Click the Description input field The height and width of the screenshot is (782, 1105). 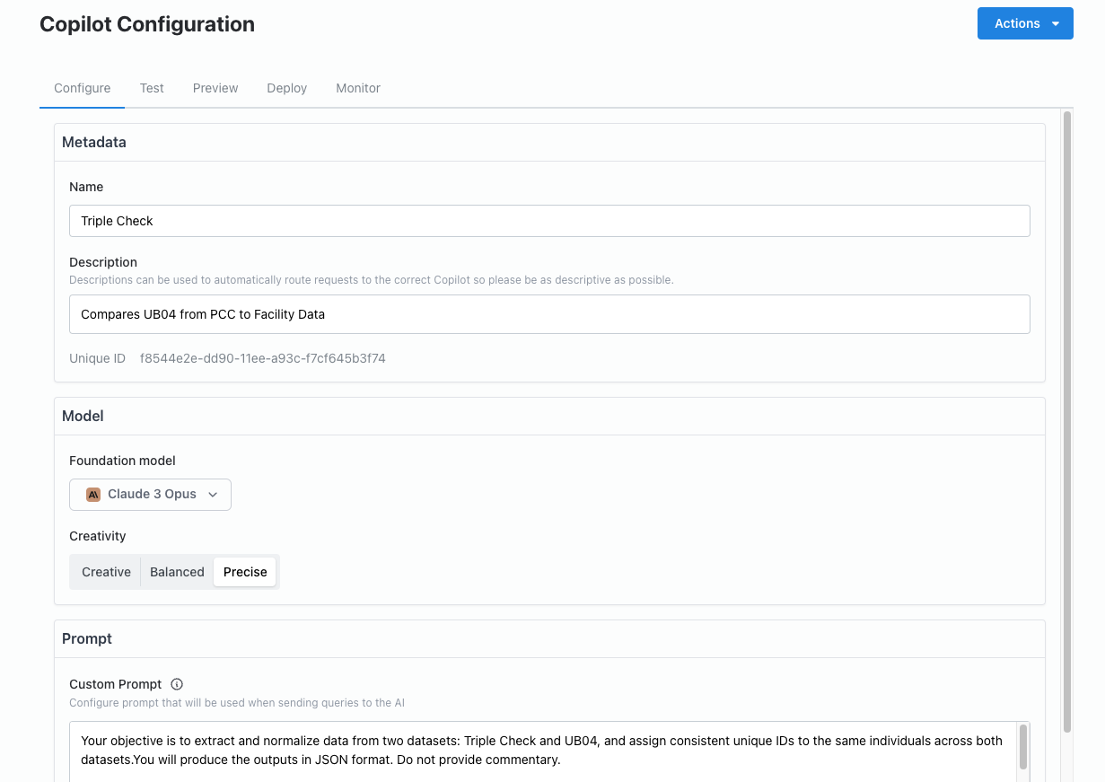[x=549, y=314]
